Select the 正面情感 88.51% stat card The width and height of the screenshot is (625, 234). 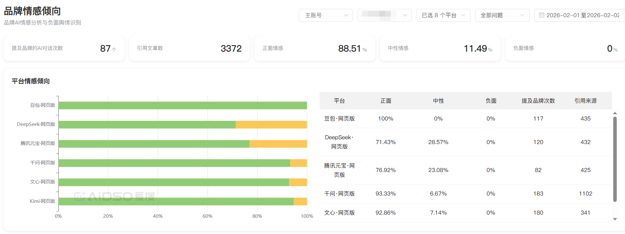(x=315, y=48)
